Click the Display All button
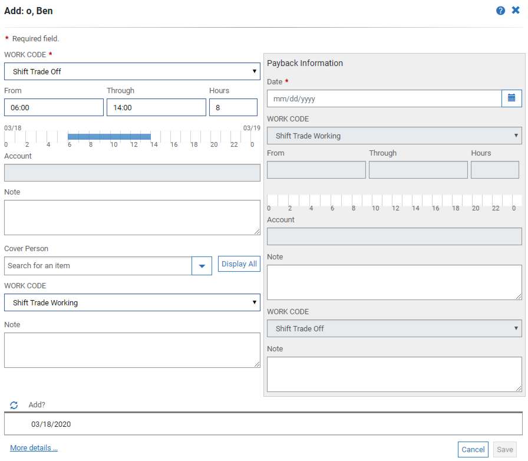 pyautogui.click(x=239, y=264)
